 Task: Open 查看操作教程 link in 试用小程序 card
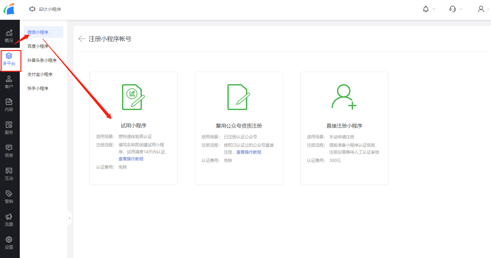tap(131, 159)
